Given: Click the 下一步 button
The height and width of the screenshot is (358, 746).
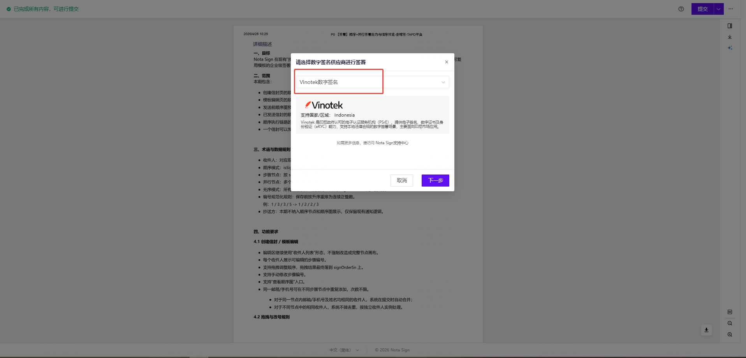Looking at the screenshot, I should [x=435, y=180].
